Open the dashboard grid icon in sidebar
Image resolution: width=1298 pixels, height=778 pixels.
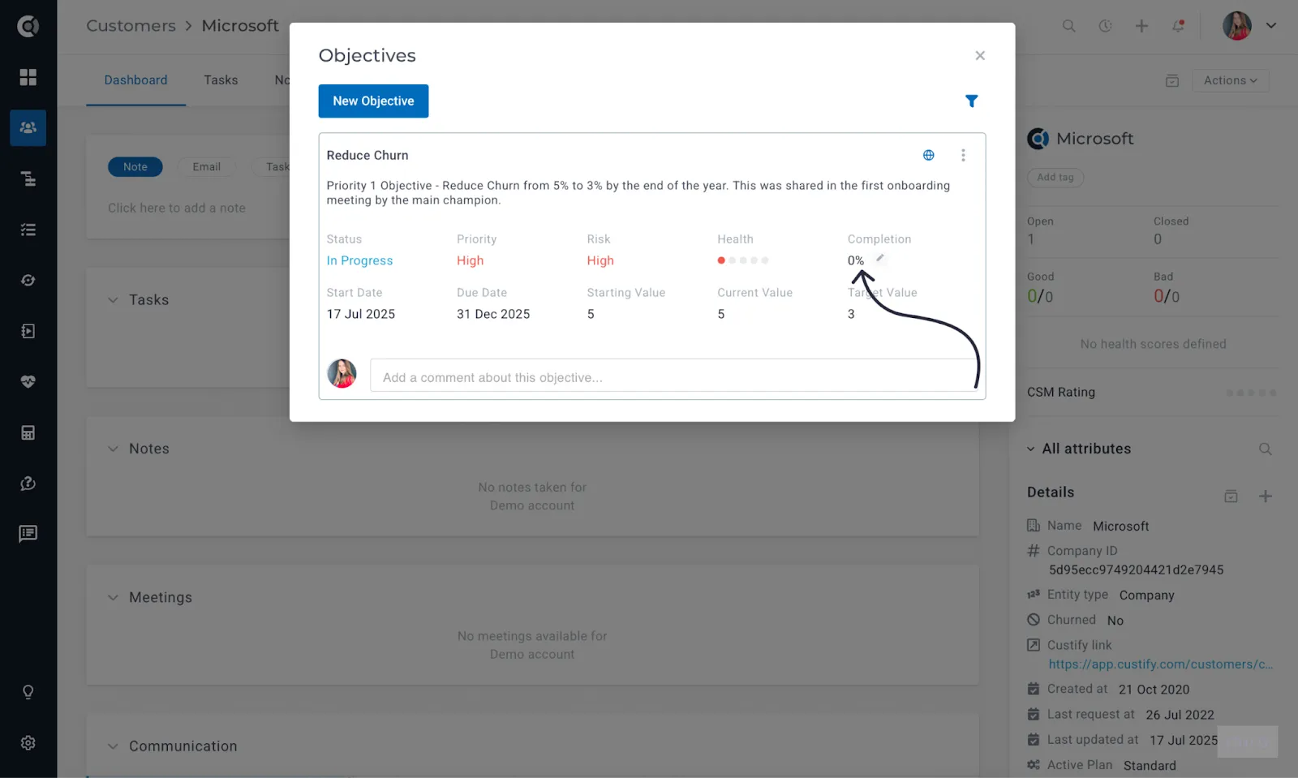click(x=28, y=77)
